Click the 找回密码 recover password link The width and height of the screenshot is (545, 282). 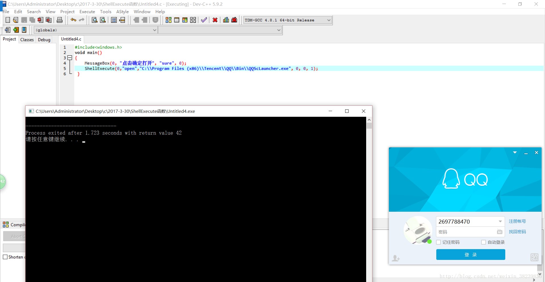517,232
